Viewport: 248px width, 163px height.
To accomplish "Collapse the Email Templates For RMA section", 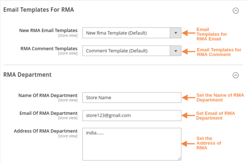I will (236, 11).
